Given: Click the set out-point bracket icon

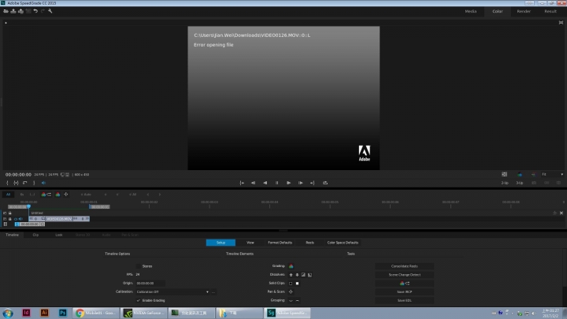Looking at the screenshot, I should click(34, 183).
